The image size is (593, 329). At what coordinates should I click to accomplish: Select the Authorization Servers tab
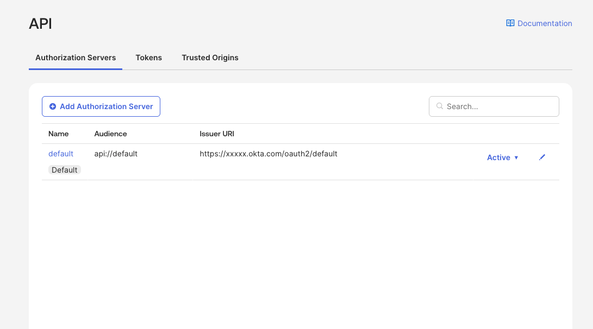[75, 58]
